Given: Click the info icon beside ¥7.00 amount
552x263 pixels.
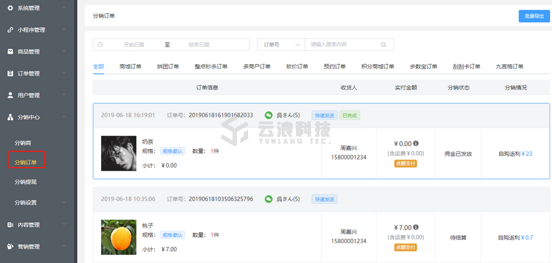Looking at the screenshot, I should (416, 227).
